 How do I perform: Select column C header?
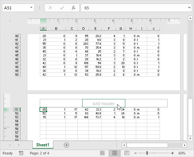coord(72,29)
